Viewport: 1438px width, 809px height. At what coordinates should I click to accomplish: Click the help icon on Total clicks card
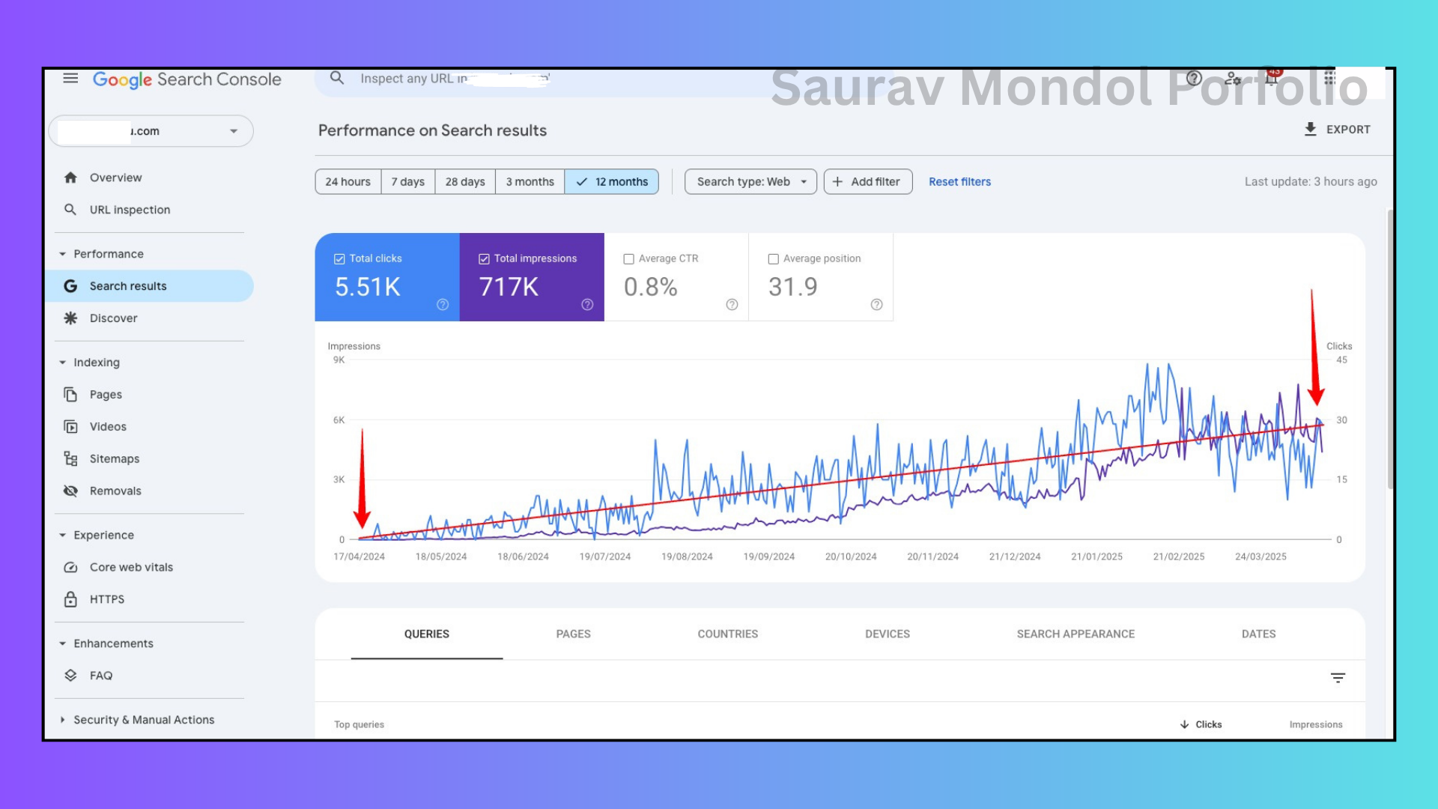click(443, 304)
